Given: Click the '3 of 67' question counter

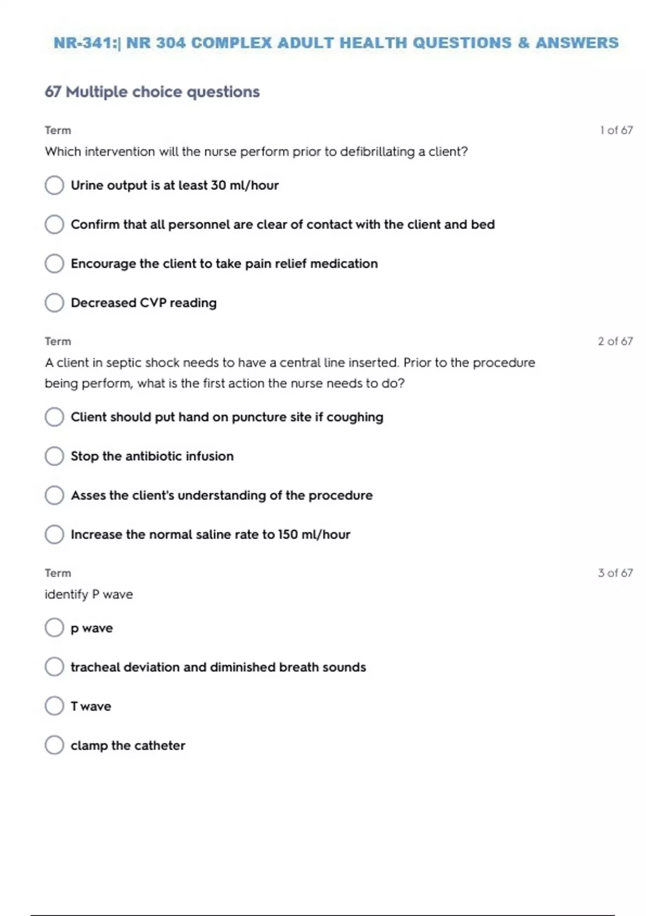Looking at the screenshot, I should click(615, 573).
